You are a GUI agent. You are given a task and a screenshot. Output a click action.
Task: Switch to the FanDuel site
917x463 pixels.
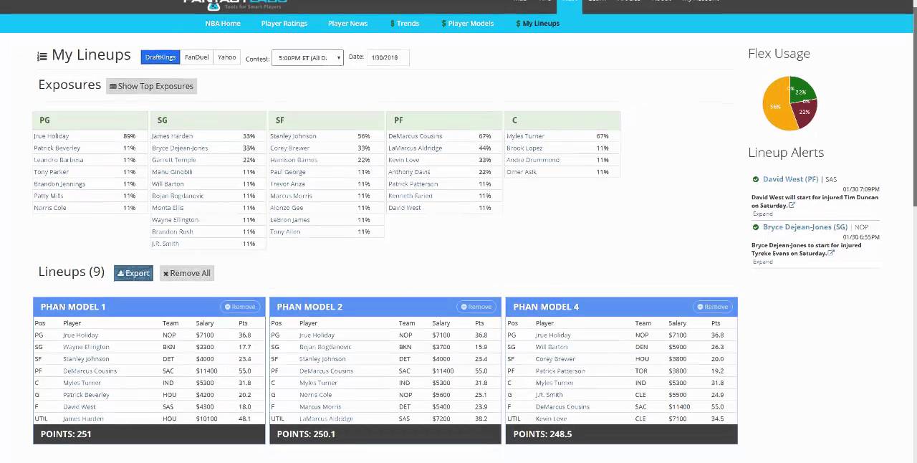pos(196,57)
